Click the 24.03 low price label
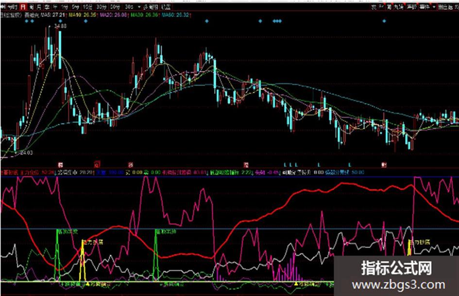The height and width of the screenshot is (296, 459). [x=27, y=153]
